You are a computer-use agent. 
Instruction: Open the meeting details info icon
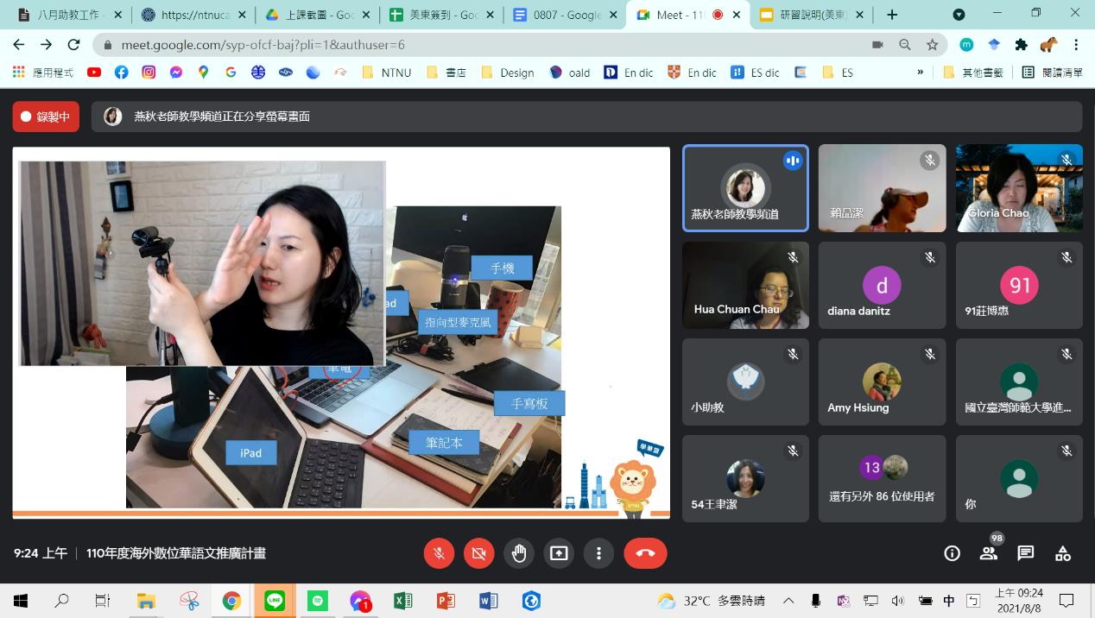click(952, 553)
